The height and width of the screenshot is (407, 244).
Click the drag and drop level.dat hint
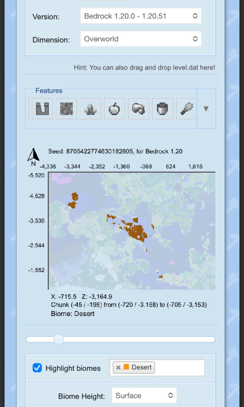[x=144, y=68]
